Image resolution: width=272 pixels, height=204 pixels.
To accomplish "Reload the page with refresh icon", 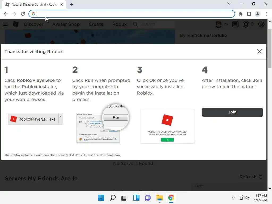I will 23,14.
